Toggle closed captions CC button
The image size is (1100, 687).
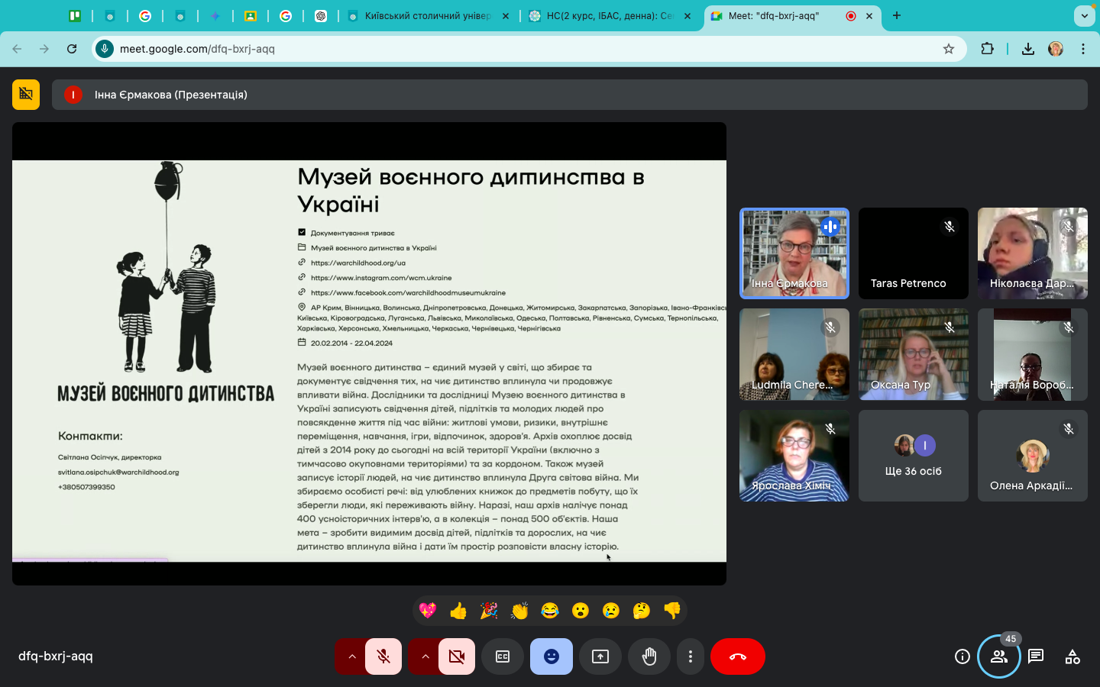coord(503,656)
